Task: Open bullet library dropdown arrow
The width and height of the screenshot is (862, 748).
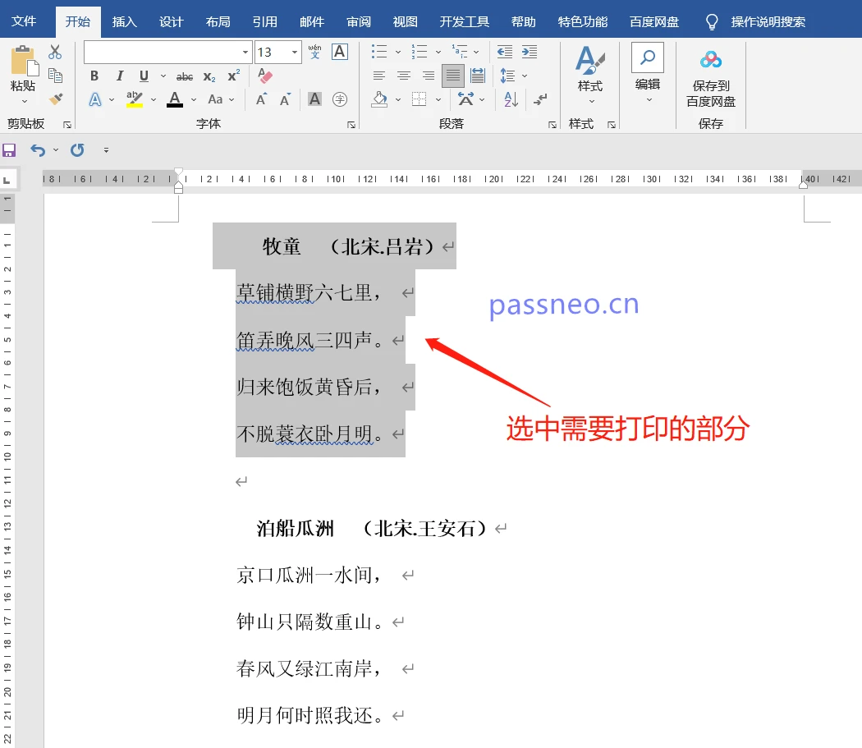Action: point(398,53)
